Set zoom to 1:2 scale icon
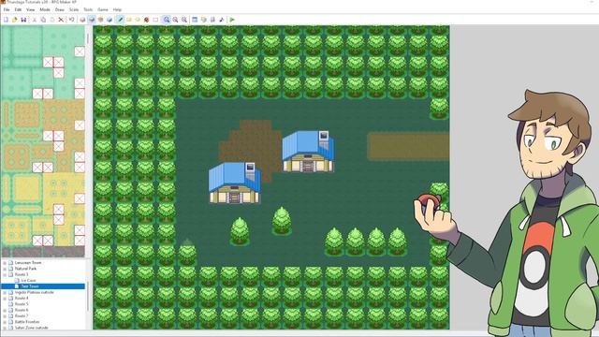The width and height of the screenshot is (599, 337). pyautogui.click(x=175, y=20)
